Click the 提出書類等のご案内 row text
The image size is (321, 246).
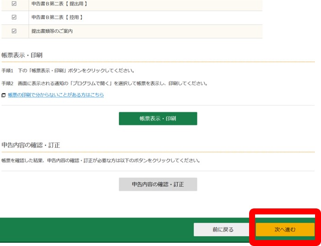[x=52, y=31]
